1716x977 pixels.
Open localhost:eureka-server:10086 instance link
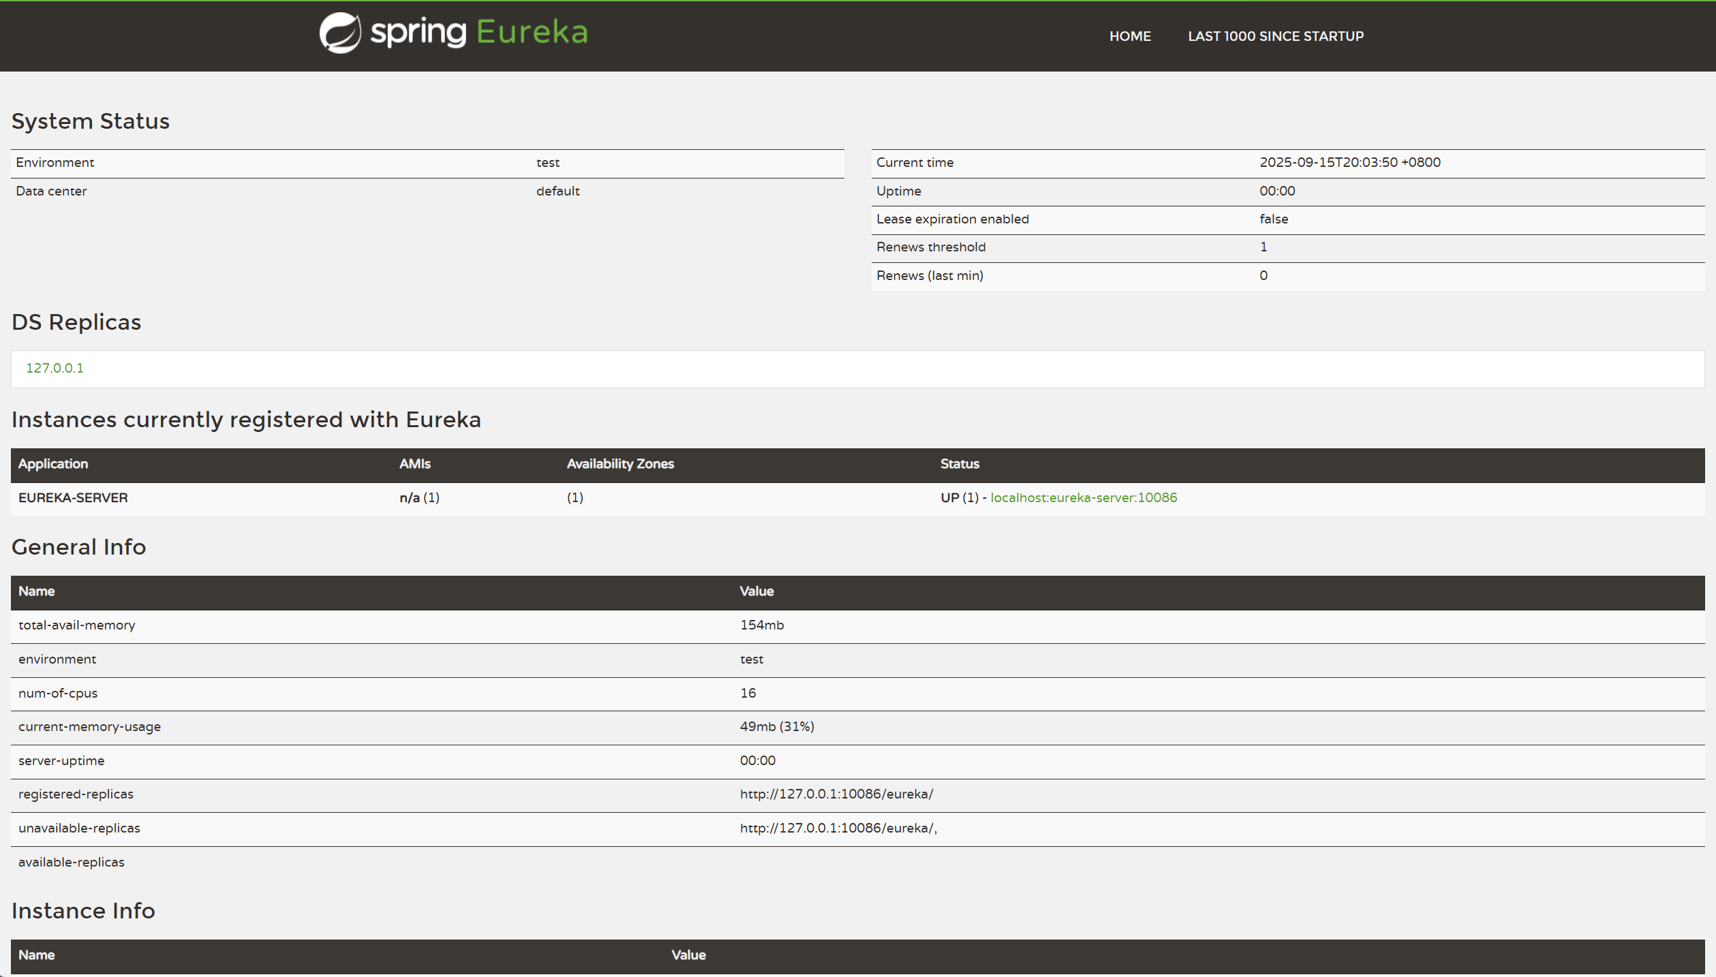pos(1084,497)
